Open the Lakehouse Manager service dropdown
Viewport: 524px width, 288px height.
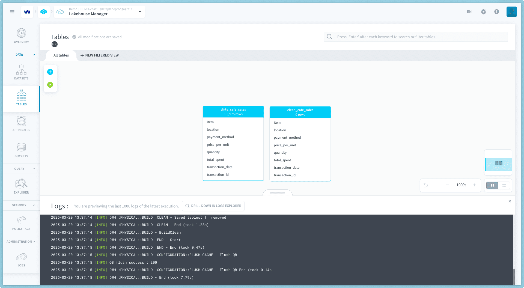[x=99, y=12]
